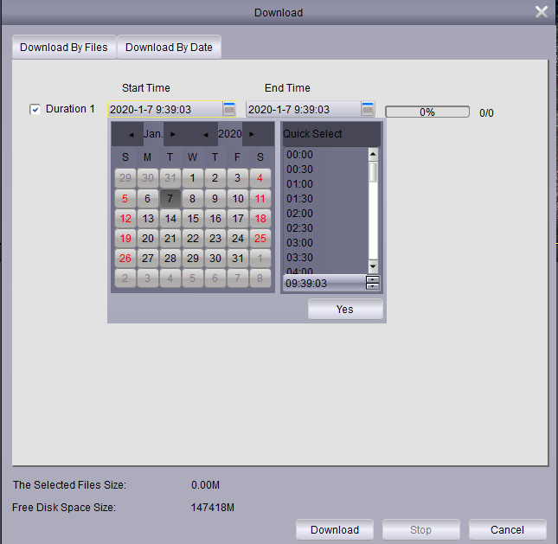Select 00:00 in Quick Select
This screenshot has width=558, height=544.
pyautogui.click(x=299, y=155)
